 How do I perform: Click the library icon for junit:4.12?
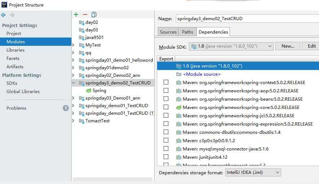[179, 157]
